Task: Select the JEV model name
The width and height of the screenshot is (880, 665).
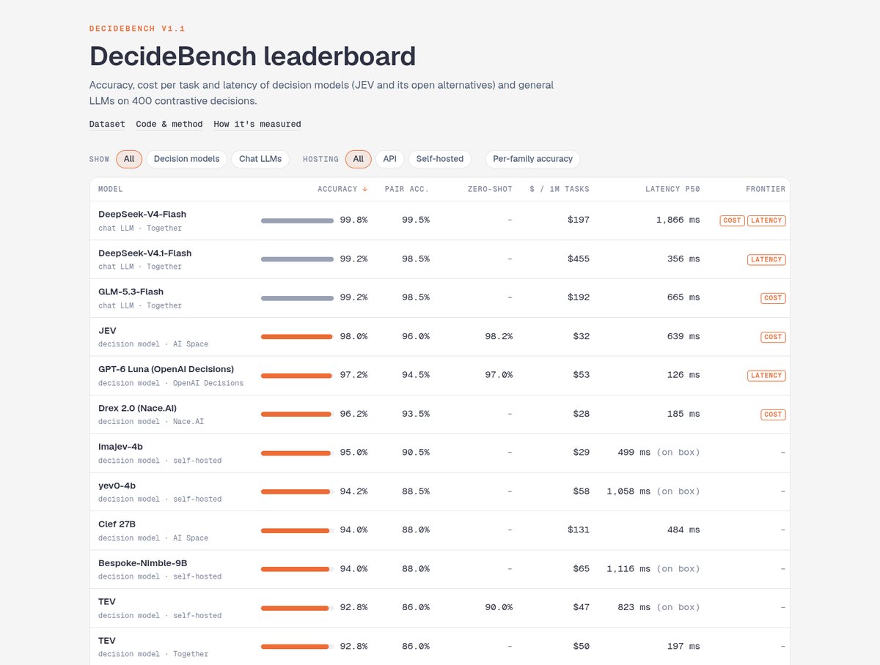Action: tap(107, 331)
